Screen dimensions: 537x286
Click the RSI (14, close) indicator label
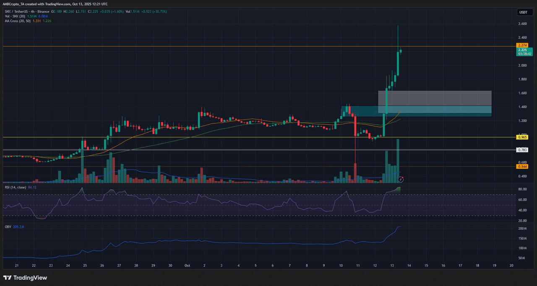pos(16,187)
